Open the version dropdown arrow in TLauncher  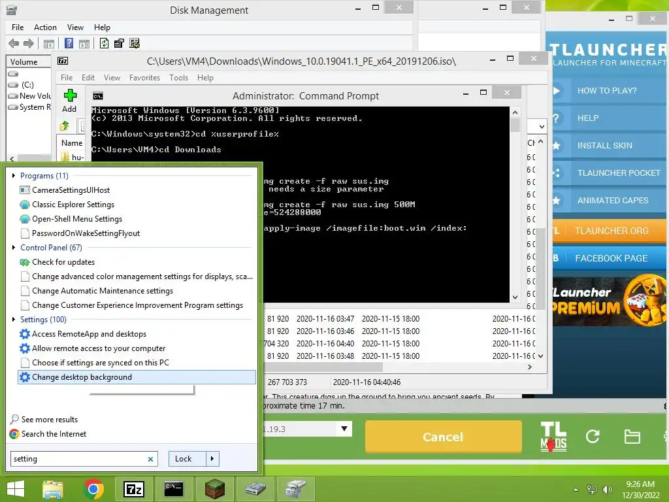point(344,429)
